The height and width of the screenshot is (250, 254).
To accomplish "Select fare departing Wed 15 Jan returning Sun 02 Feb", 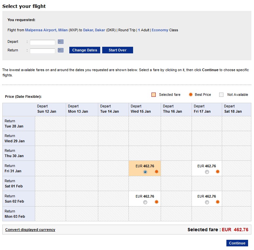I will (145, 202).
